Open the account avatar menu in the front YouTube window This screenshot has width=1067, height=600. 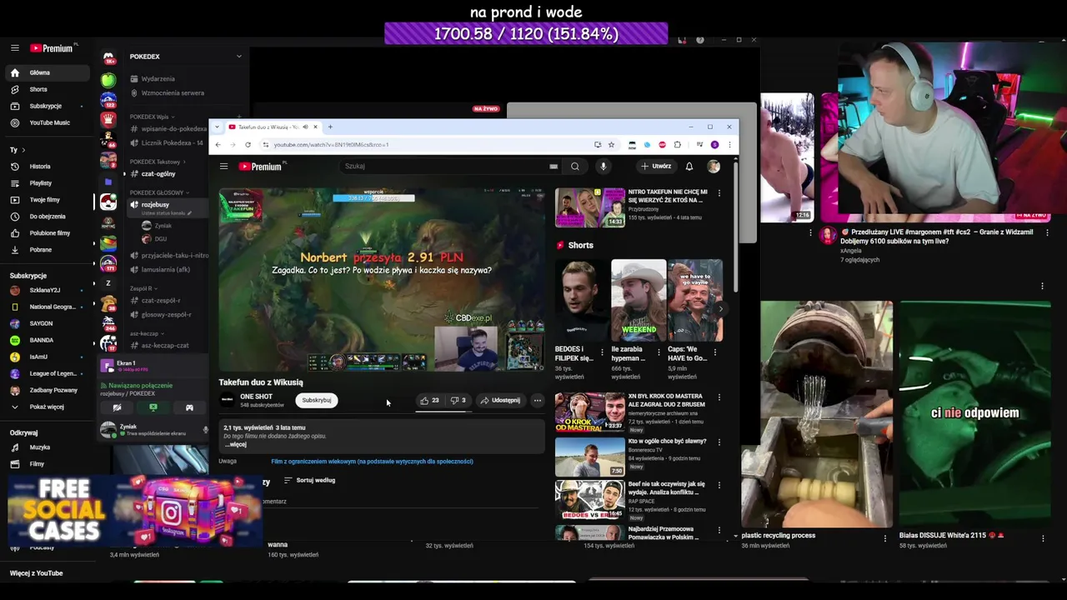pos(714,167)
